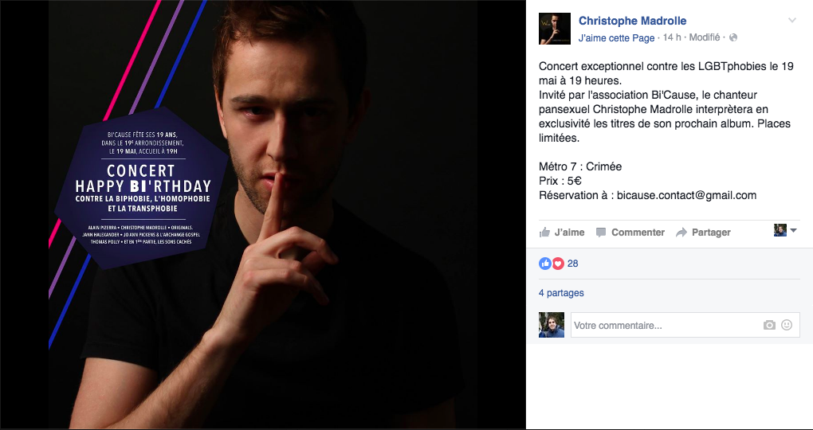
Task: Click the public globe privacy icon
Action: pyautogui.click(x=733, y=37)
